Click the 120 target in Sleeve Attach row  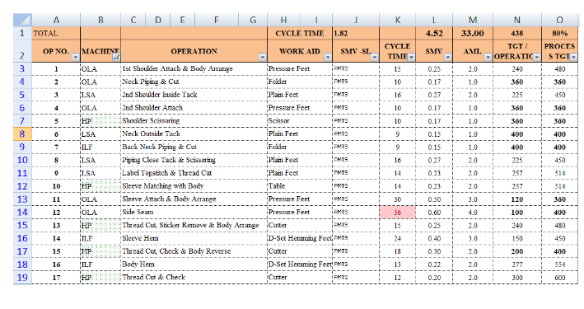click(517, 199)
